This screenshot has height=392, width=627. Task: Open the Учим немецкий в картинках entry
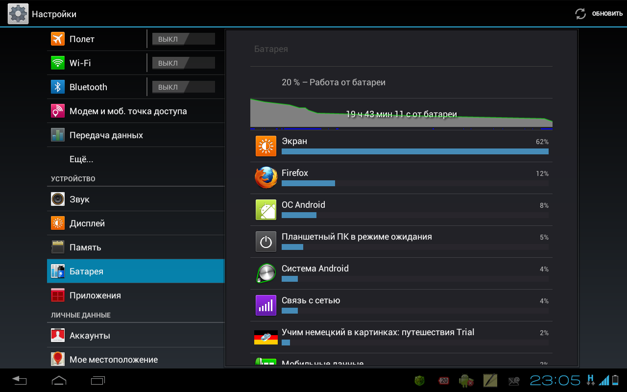tap(401, 337)
